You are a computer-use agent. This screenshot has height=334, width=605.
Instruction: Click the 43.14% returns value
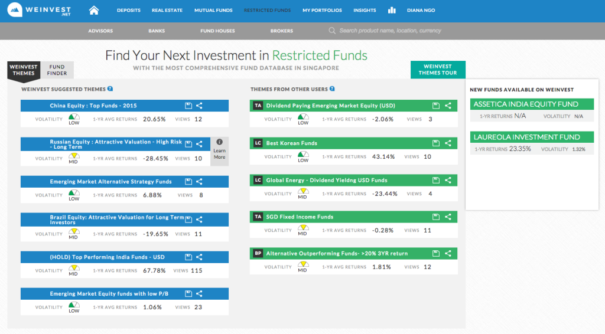click(x=383, y=157)
